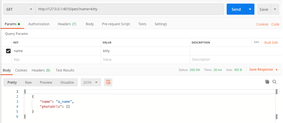The width and height of the screenshot is (283, 123).
Task: Click the copy response icon
Action: click(267, 82)
